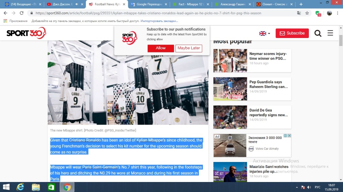Switch the РУС input language
This screenshot has width=343, height=192.
(x=318, y=187)
